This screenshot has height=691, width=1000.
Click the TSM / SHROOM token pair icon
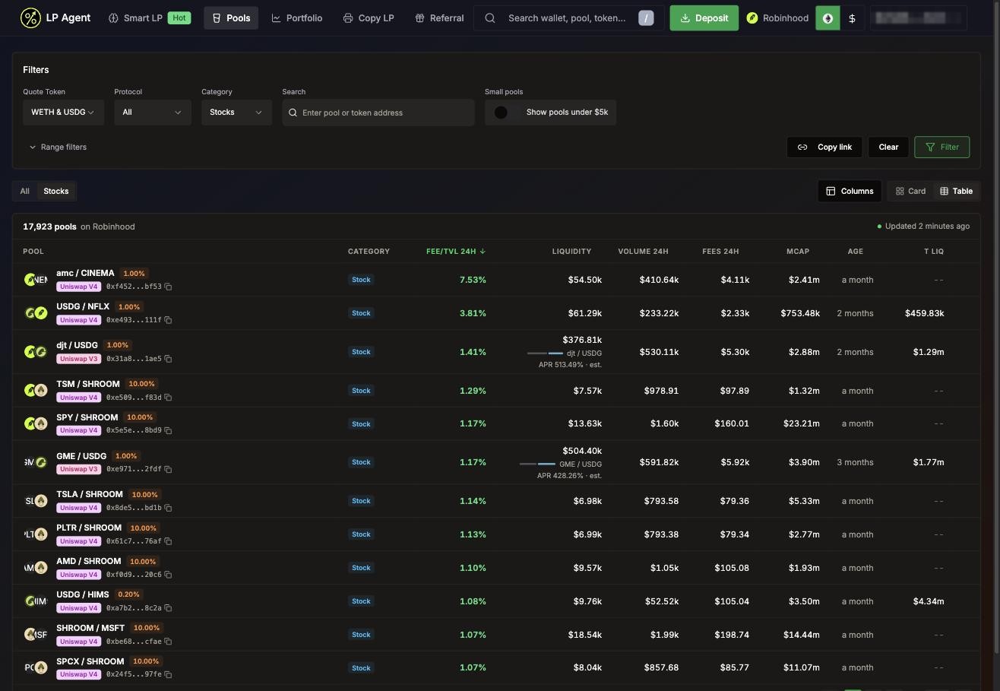[x=36, y=391]
